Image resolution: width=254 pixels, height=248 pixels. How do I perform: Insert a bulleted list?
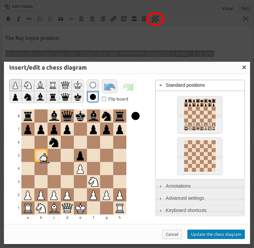coord(40,19)
